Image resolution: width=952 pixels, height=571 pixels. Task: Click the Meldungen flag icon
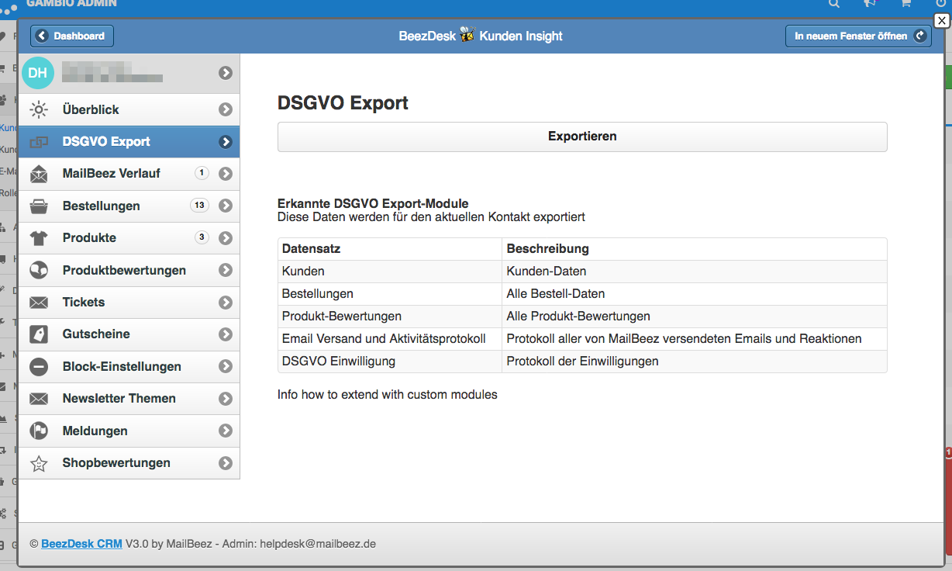pyautogui.click(x=39, y=431)
